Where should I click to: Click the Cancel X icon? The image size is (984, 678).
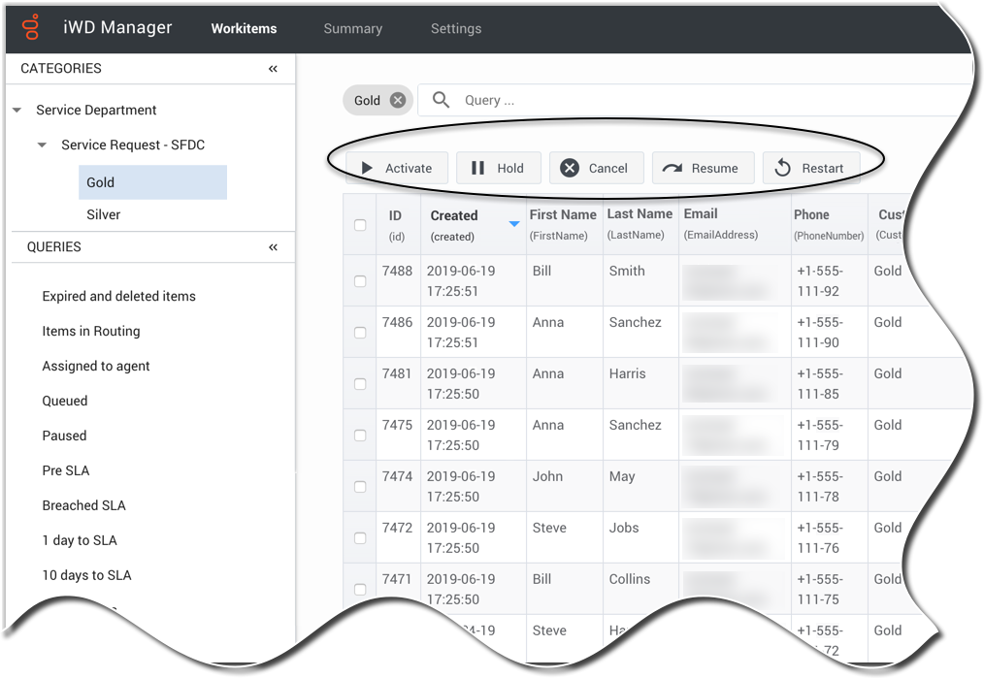[x=570, y=168]
